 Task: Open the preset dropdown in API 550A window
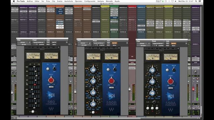[158, 44]
